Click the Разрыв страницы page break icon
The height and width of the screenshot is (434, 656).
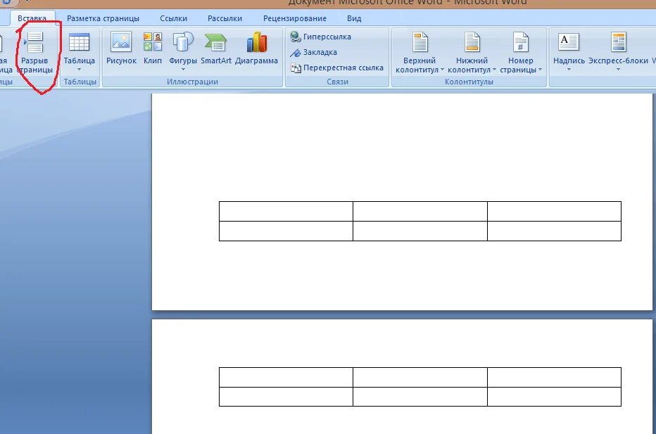tap(34, 42)
